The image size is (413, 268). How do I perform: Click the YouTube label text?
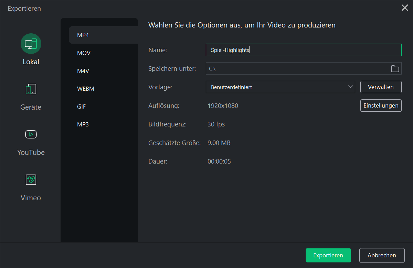point(31,153)
